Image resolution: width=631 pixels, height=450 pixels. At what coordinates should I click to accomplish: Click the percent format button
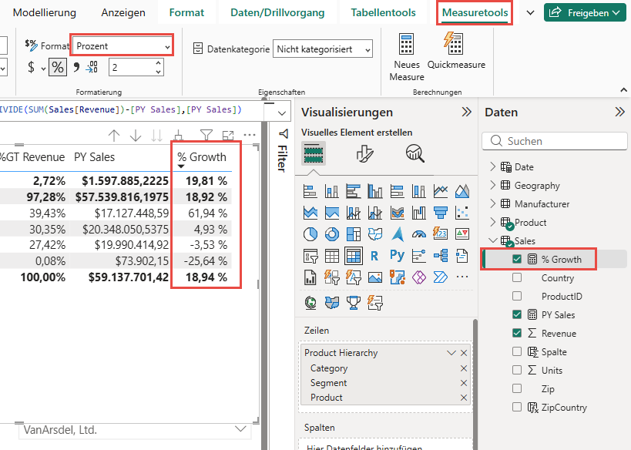coord(58,67)
